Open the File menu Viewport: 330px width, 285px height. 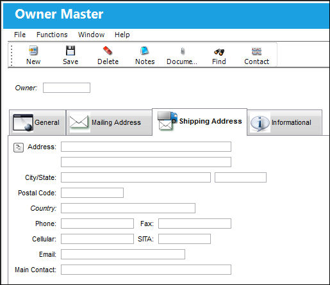(20, 35)
